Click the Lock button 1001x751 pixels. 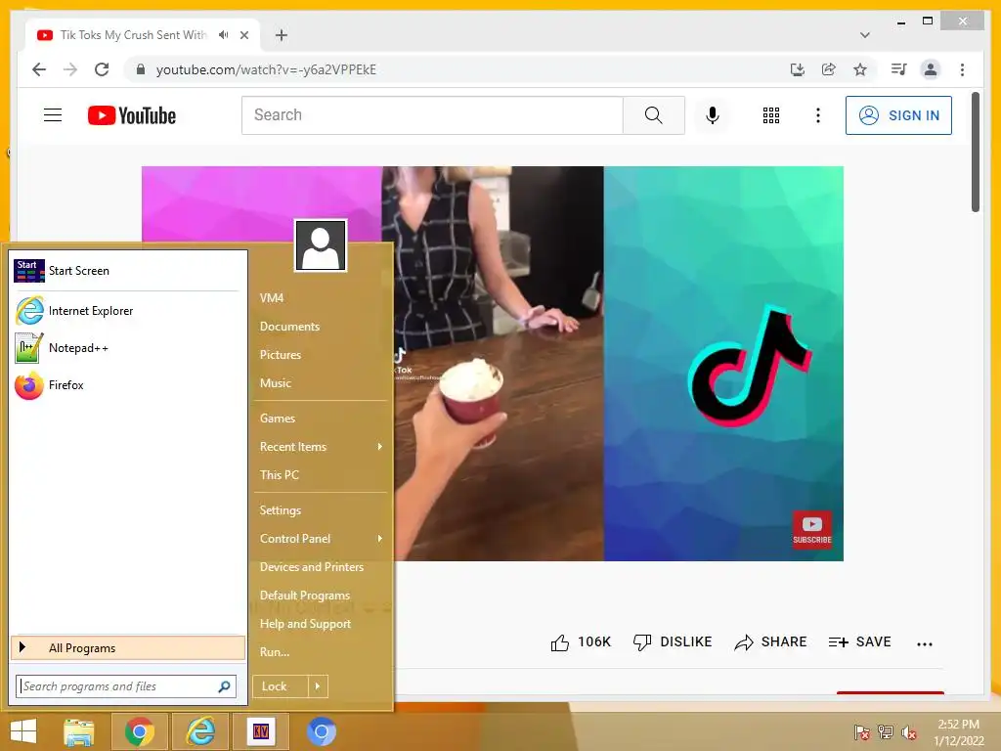click(x=281, y=686)
